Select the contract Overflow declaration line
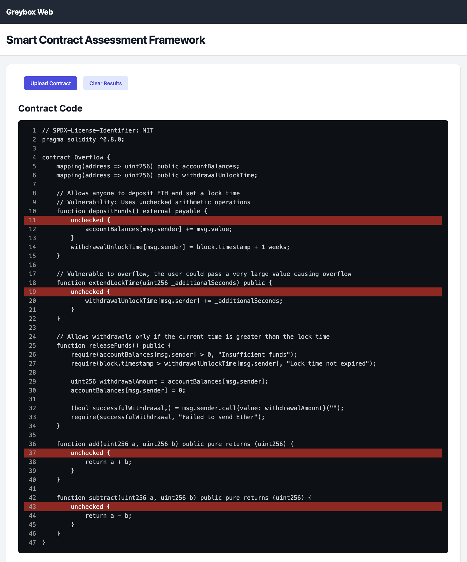The width and height of the screenshot is (467, 562). click(x=76, y=157)
